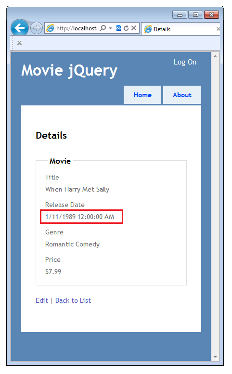Maximize the browser window
This screenshot has height=374, width=232.
195,15
